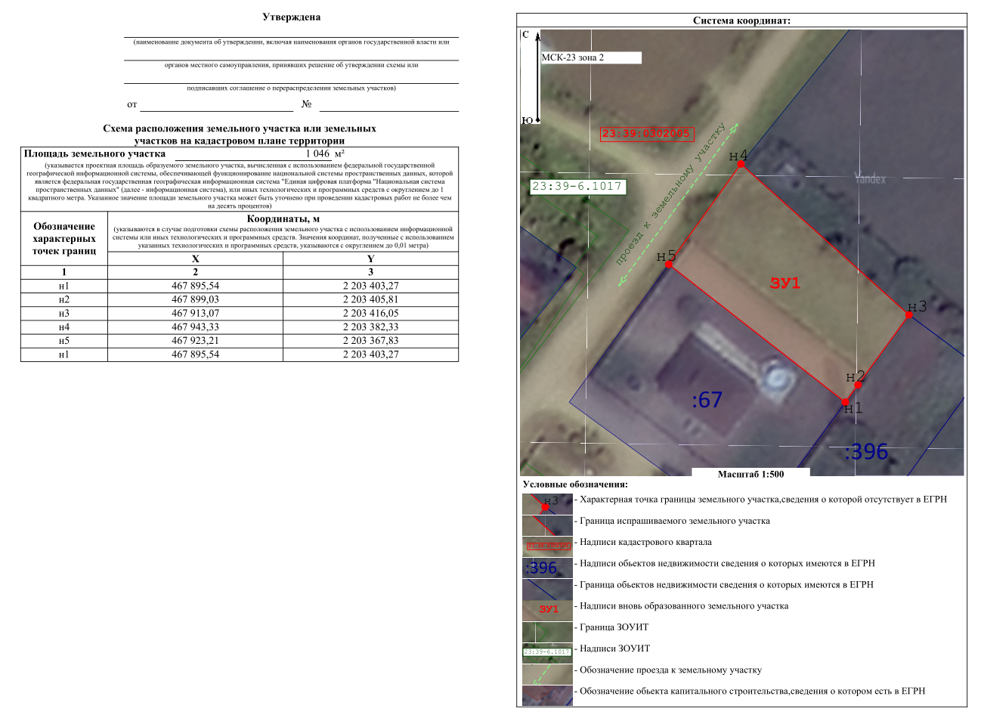Image resolution: width=981 pixels, height=718 pixels.
Task: Click the МСК-23 зона 2 coordinate field
Action: tap(590, 57)
